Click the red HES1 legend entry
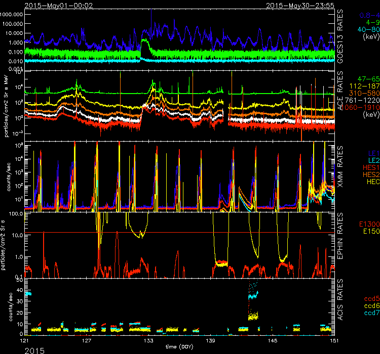The width and height of the screenshot is (380, 354). [x=369, y=166]
